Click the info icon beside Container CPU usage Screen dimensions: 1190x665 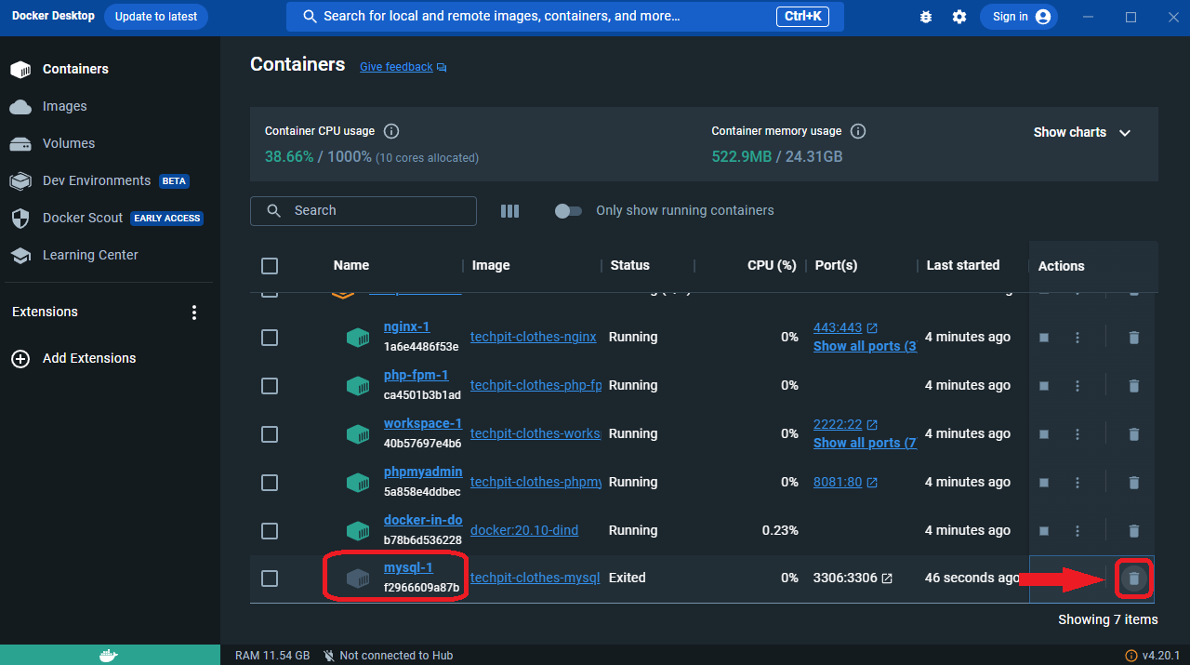pos(391,131)
